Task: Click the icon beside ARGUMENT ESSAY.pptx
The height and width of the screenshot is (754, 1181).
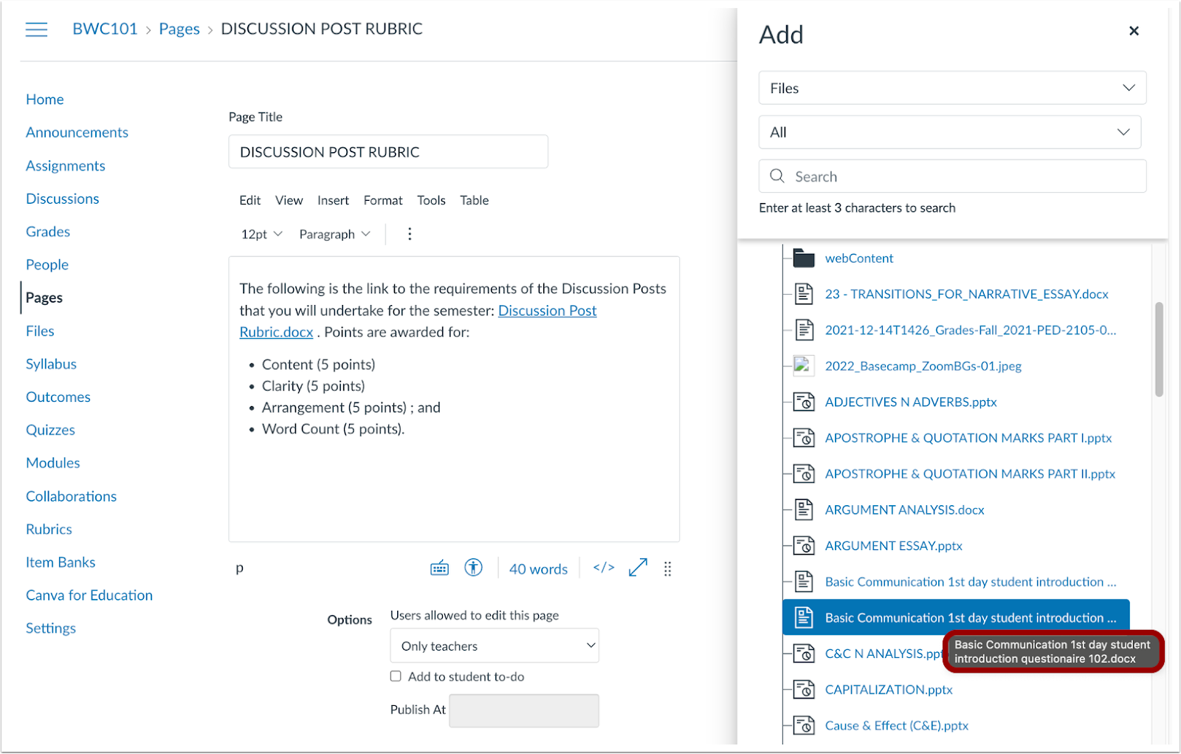Action: [x=804, y=546]
